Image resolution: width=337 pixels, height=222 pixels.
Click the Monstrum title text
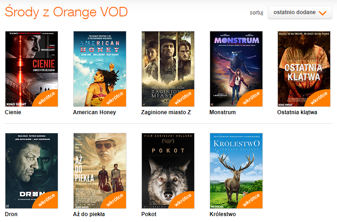[222, 112]
